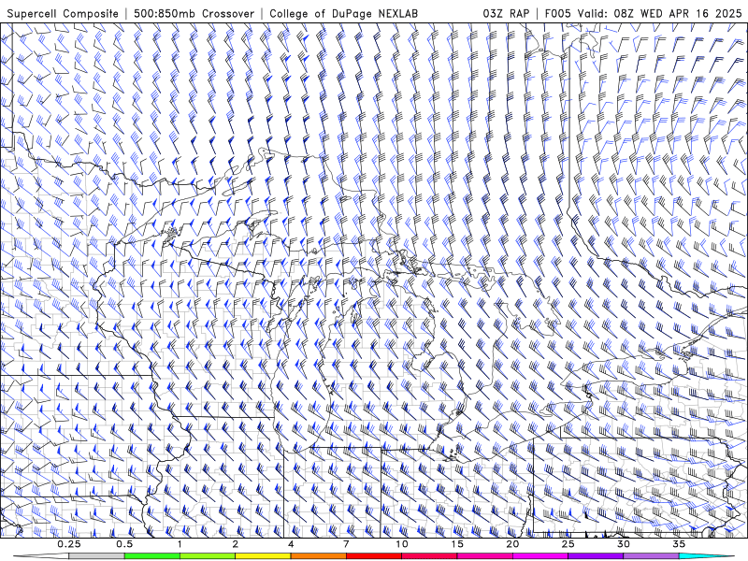The height and width of the screenshot is (561, 748).
Task: Click the "1" legend value
Action: (x=180, y=544)
